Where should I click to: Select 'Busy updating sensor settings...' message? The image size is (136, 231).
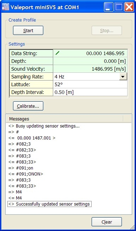44,126
